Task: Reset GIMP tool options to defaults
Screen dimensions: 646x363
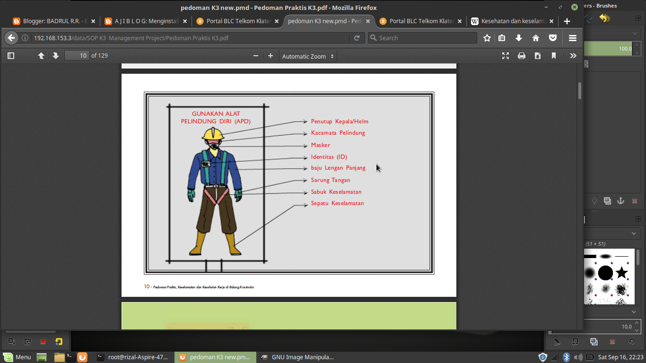Action: click(59, 341)
